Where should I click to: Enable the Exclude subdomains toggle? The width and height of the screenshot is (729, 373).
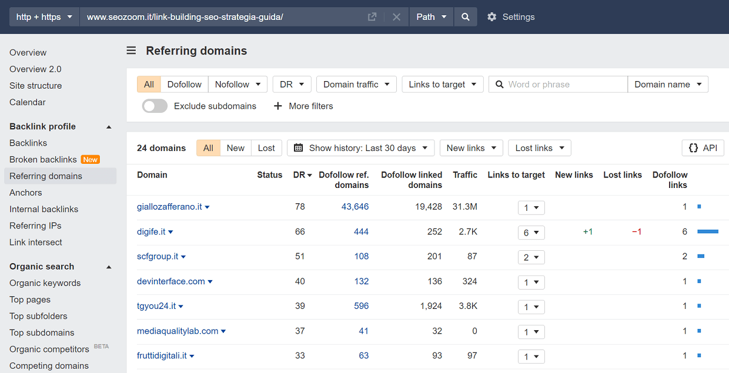(155, 106)
